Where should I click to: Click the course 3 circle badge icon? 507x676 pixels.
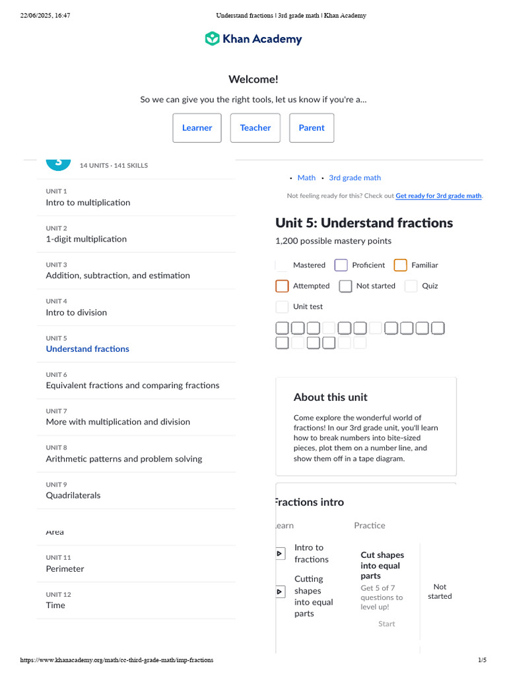point(59,164)
